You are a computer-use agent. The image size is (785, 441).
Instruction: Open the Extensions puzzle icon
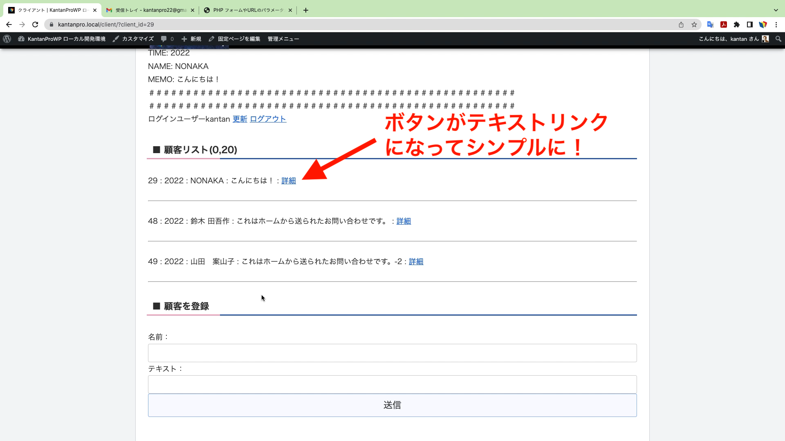click(737, 24)
